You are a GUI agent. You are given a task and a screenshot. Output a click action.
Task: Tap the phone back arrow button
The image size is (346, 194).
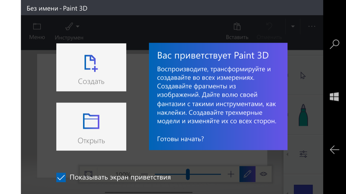tap(334, 150)
